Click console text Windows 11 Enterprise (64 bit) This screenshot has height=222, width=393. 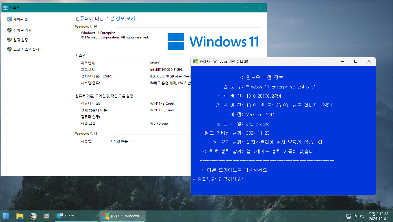tap(281, 87)
